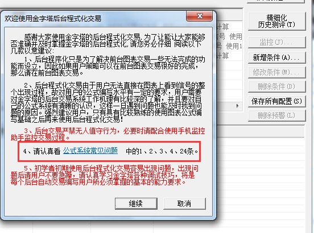This screenshot has height=233, width=314.
Task: Click the list's right scroll arrow
Action: [x=238, y=106]
